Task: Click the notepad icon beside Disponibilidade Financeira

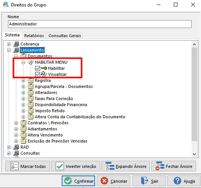Action: 31,105
